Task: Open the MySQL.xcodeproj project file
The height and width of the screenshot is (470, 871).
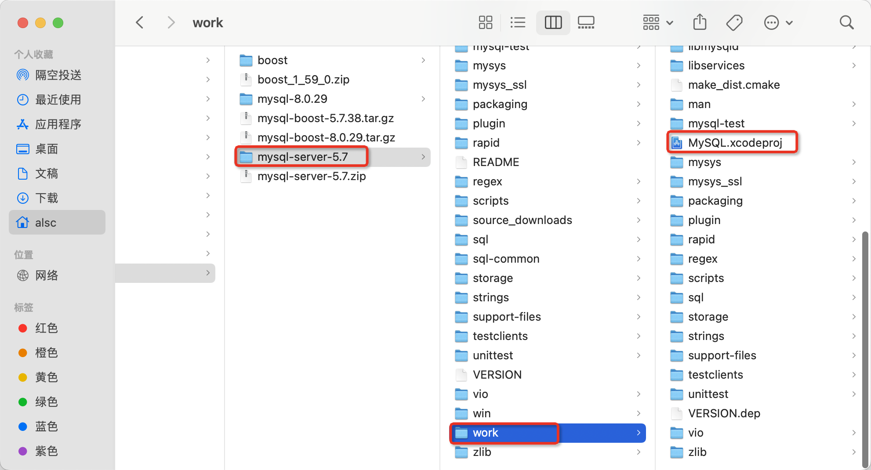Action: coord(763,143)
